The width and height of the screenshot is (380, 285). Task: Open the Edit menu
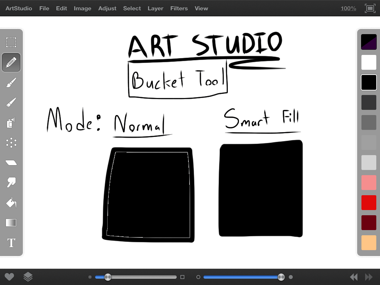(62, 9)
